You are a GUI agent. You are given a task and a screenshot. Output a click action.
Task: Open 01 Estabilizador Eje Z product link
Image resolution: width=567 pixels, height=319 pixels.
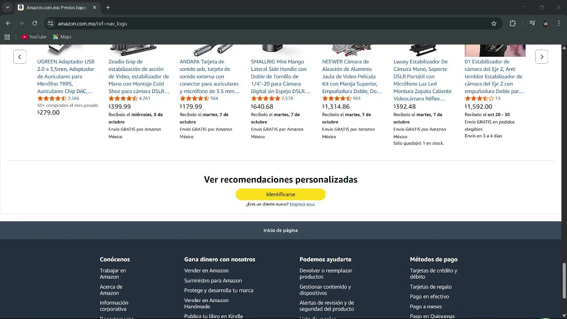click(x=494, y=77)
